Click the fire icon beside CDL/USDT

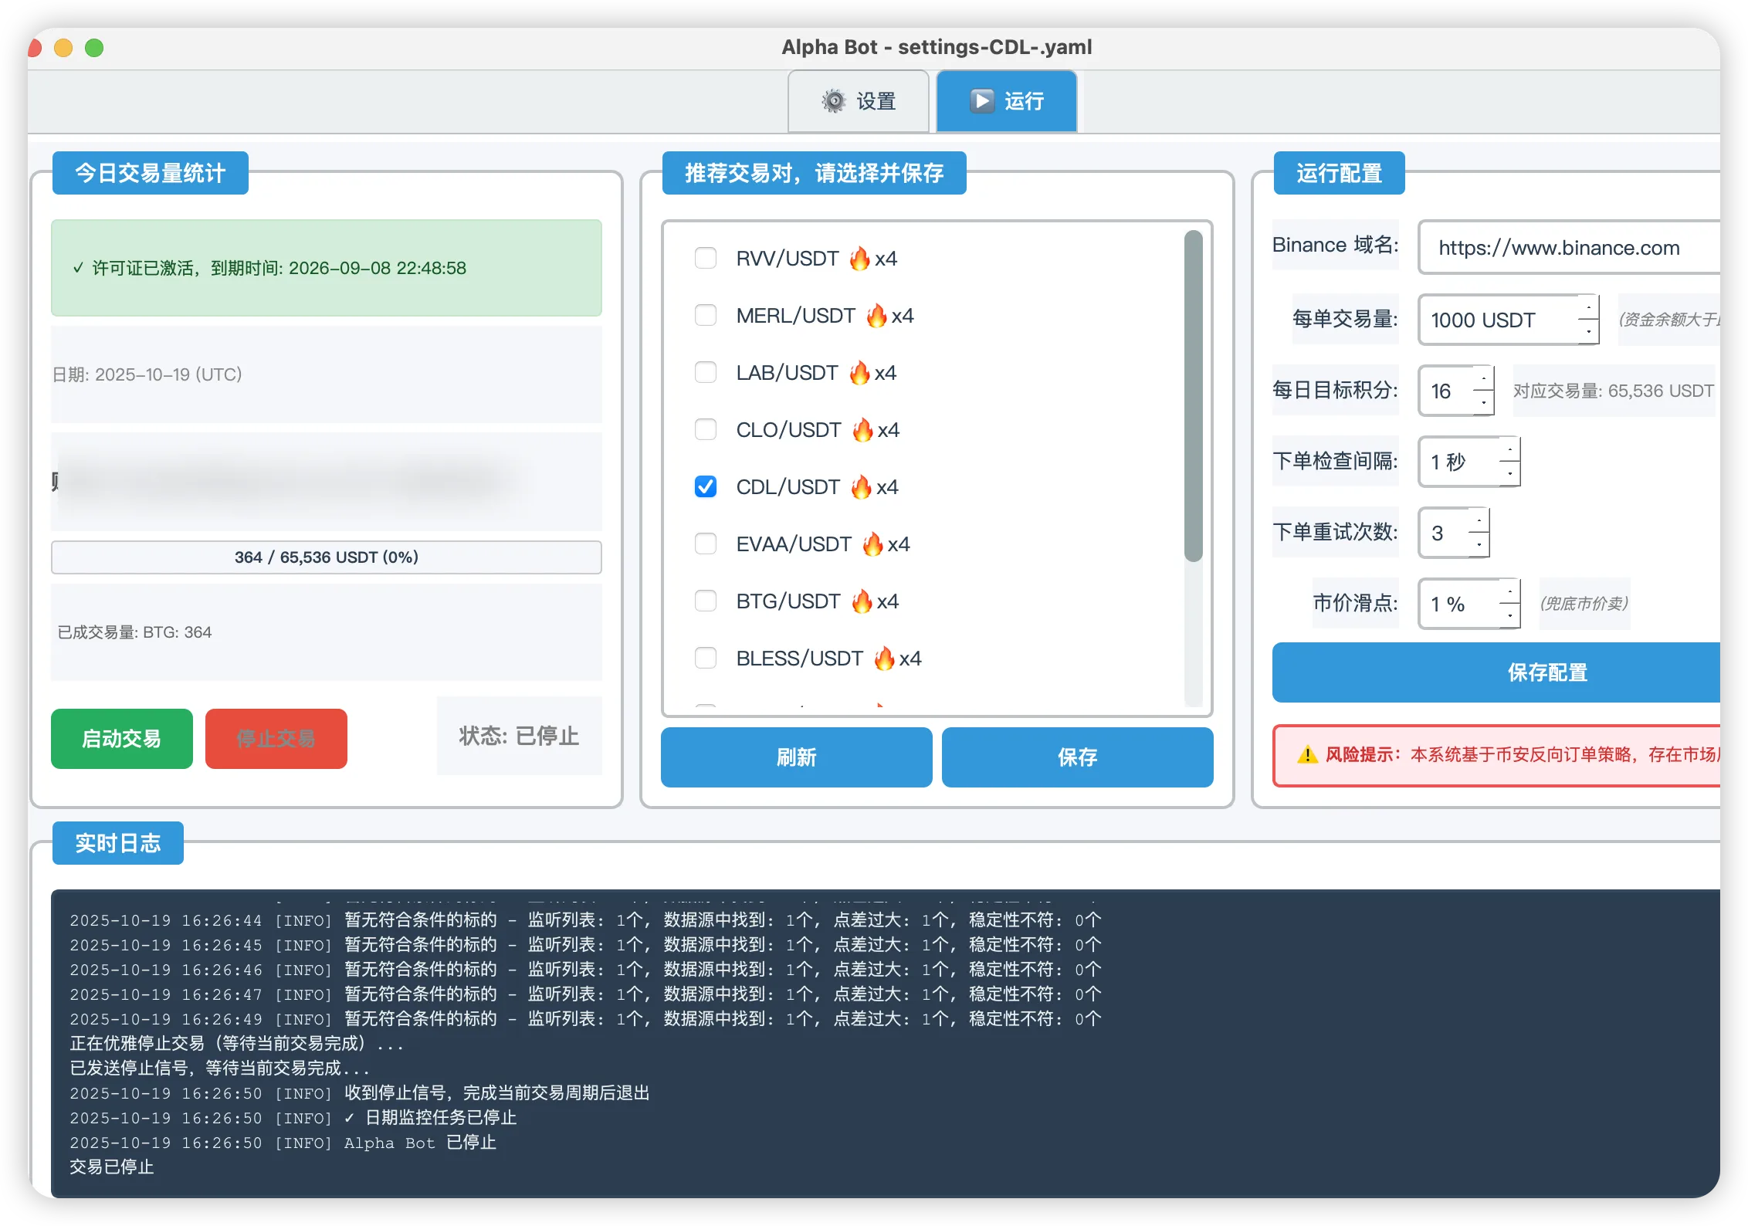coord(861,487)
